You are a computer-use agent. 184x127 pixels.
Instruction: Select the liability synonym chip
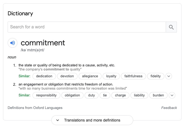(139, 95)
